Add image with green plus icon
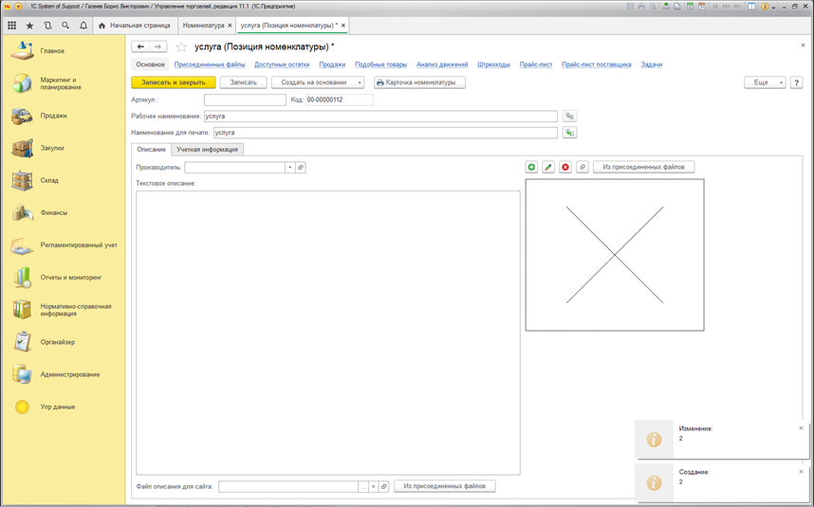Viewport: 814px width, 507px height. tap(531, 167)
